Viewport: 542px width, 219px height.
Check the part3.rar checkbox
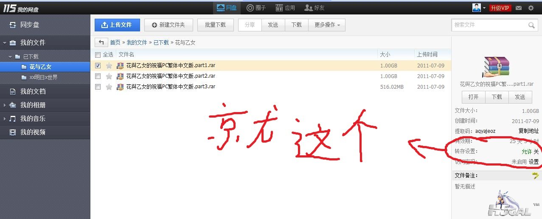pos(98,87)
